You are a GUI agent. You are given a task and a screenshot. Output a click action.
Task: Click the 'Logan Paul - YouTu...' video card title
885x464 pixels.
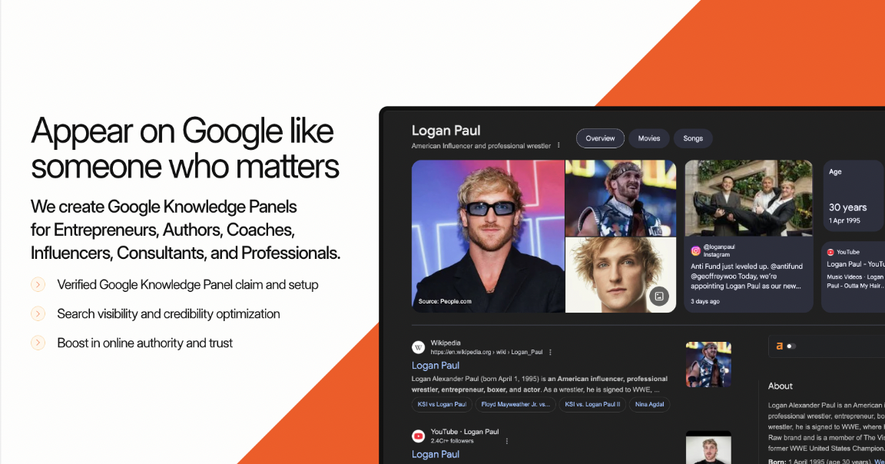click(856, 264)
